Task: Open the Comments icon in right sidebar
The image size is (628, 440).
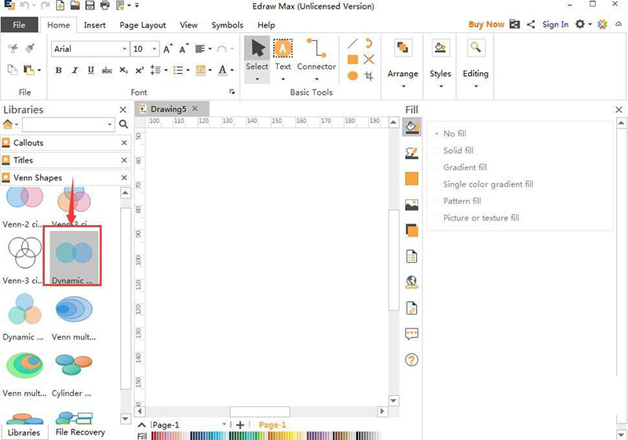Action: (x=411, y=334)
